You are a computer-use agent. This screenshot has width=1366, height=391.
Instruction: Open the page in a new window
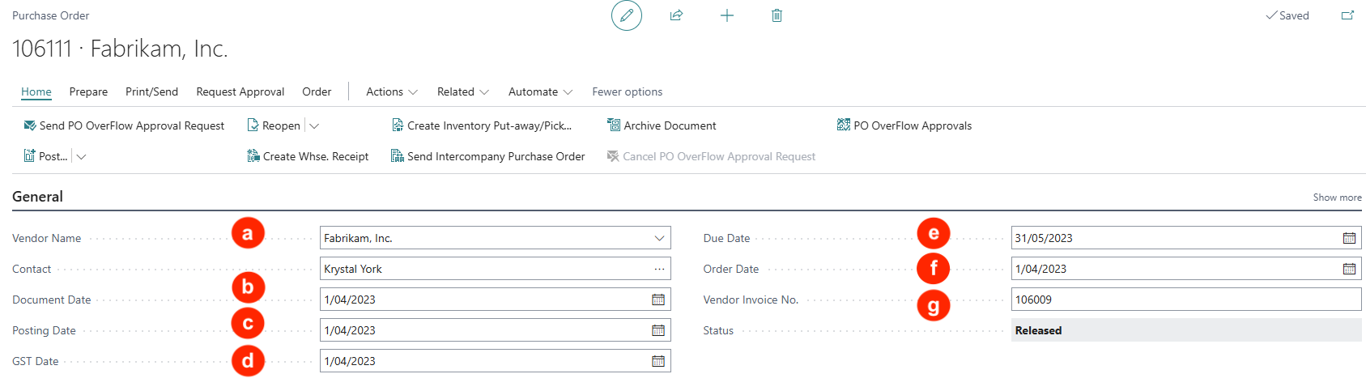1347,15
